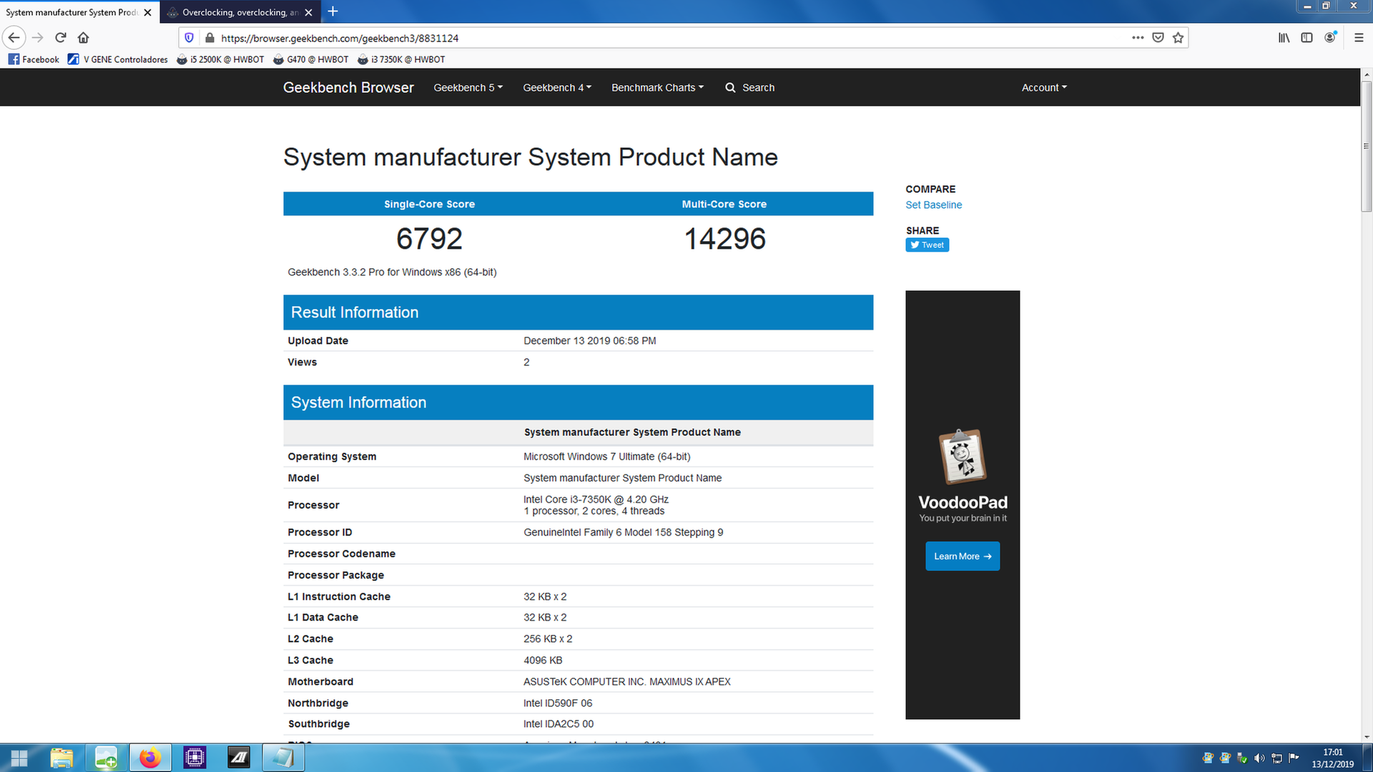Click the upload date December 13 2019
Screen dimensions: 1373x772
coord(589,341)
